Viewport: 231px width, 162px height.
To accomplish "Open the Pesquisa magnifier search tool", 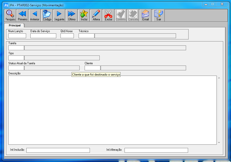I will tap(10, 16).
